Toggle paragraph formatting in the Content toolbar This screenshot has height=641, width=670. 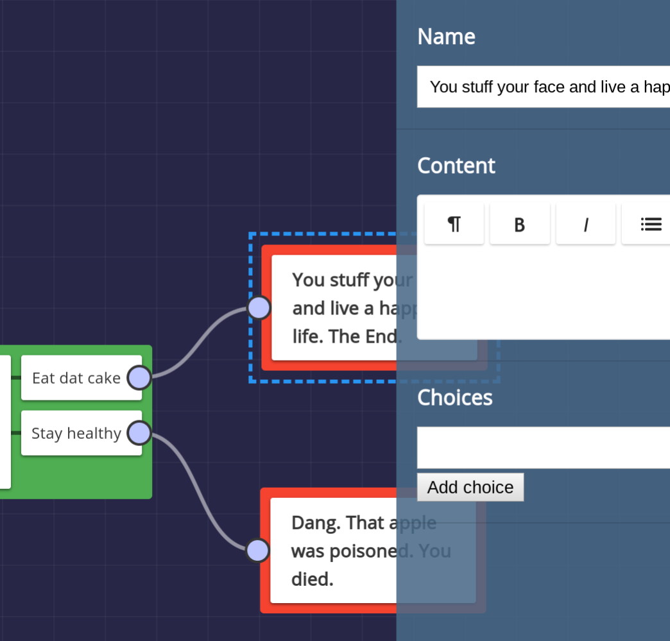coord(454,223)
